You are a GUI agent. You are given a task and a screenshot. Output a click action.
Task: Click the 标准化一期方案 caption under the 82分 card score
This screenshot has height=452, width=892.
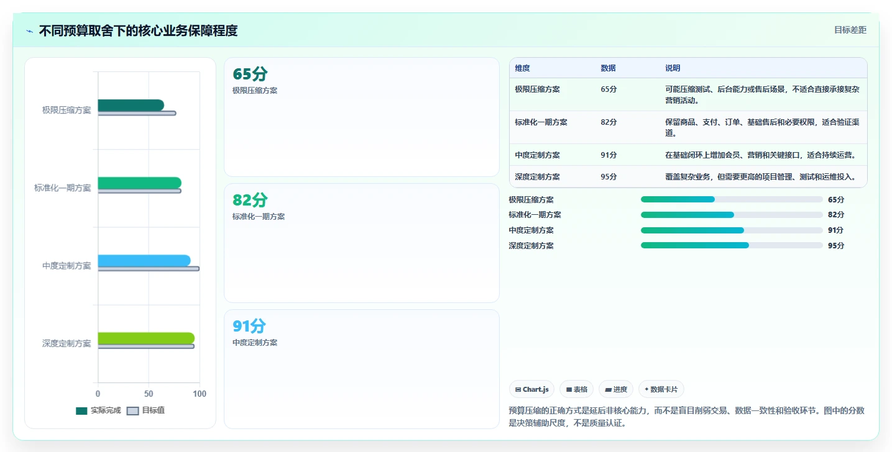[259, 216]
